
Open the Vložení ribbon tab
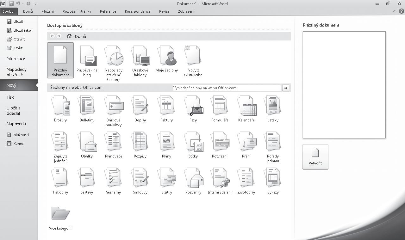click(48, 11)
